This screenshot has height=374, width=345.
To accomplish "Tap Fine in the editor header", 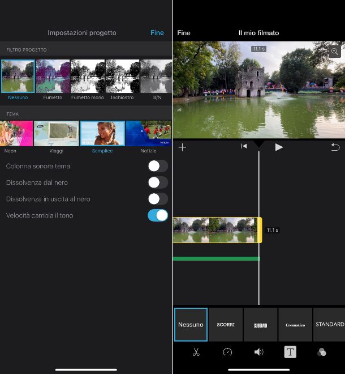I will [184, 33].
